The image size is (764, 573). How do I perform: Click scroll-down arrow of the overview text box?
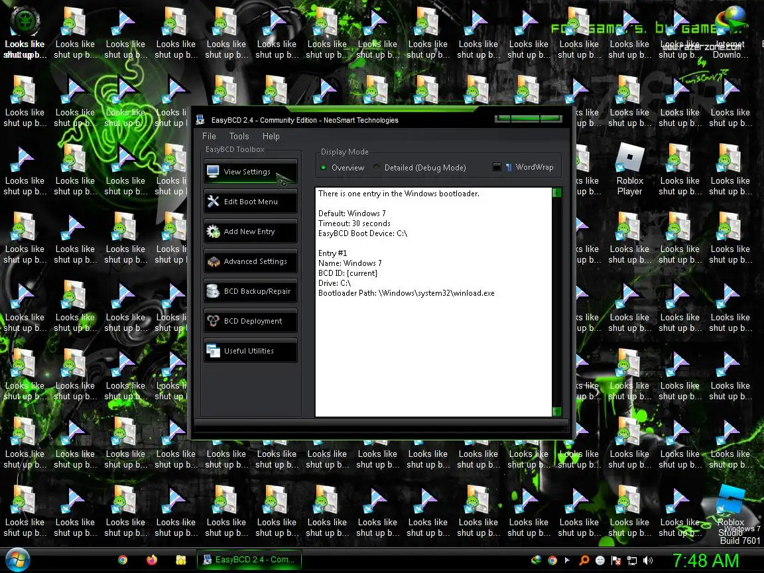tap(557, 411)
